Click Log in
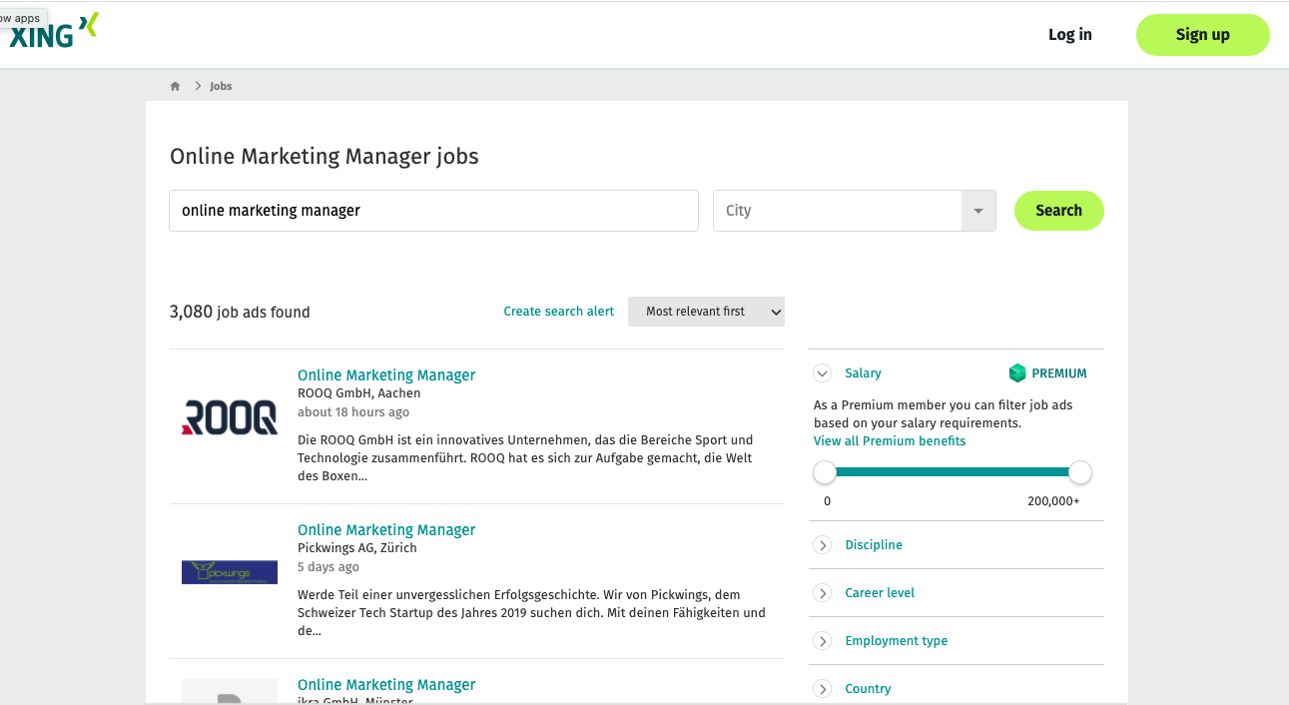Viewport: 1289px width, 705px height. click(x=1070, y=34)
